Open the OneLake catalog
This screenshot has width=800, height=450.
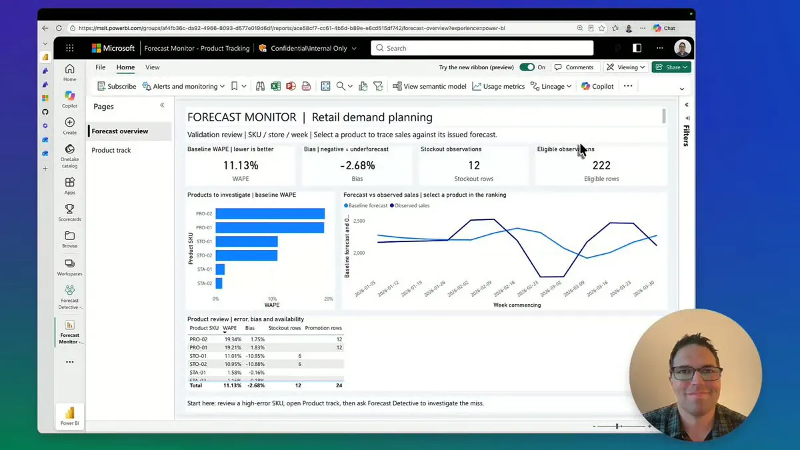pyautogui.click(x=69, y=155)
